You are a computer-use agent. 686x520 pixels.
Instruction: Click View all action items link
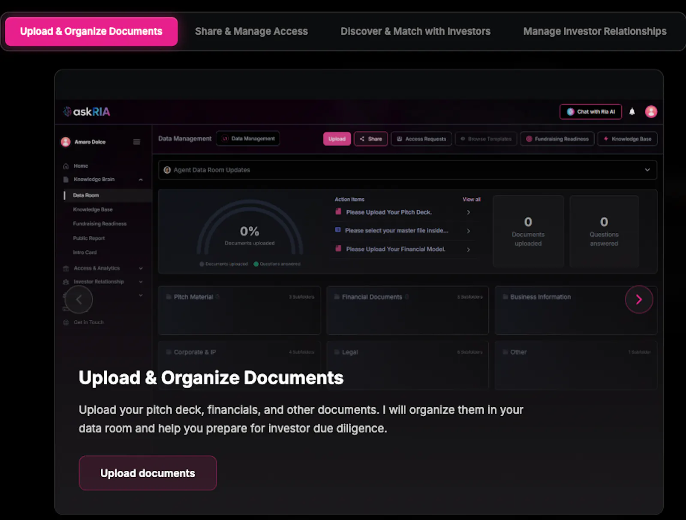tap(471, 199)
